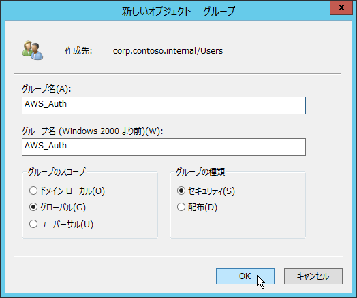Click the キャンセル button
357x298 pixels.
[x=313, y=276]
